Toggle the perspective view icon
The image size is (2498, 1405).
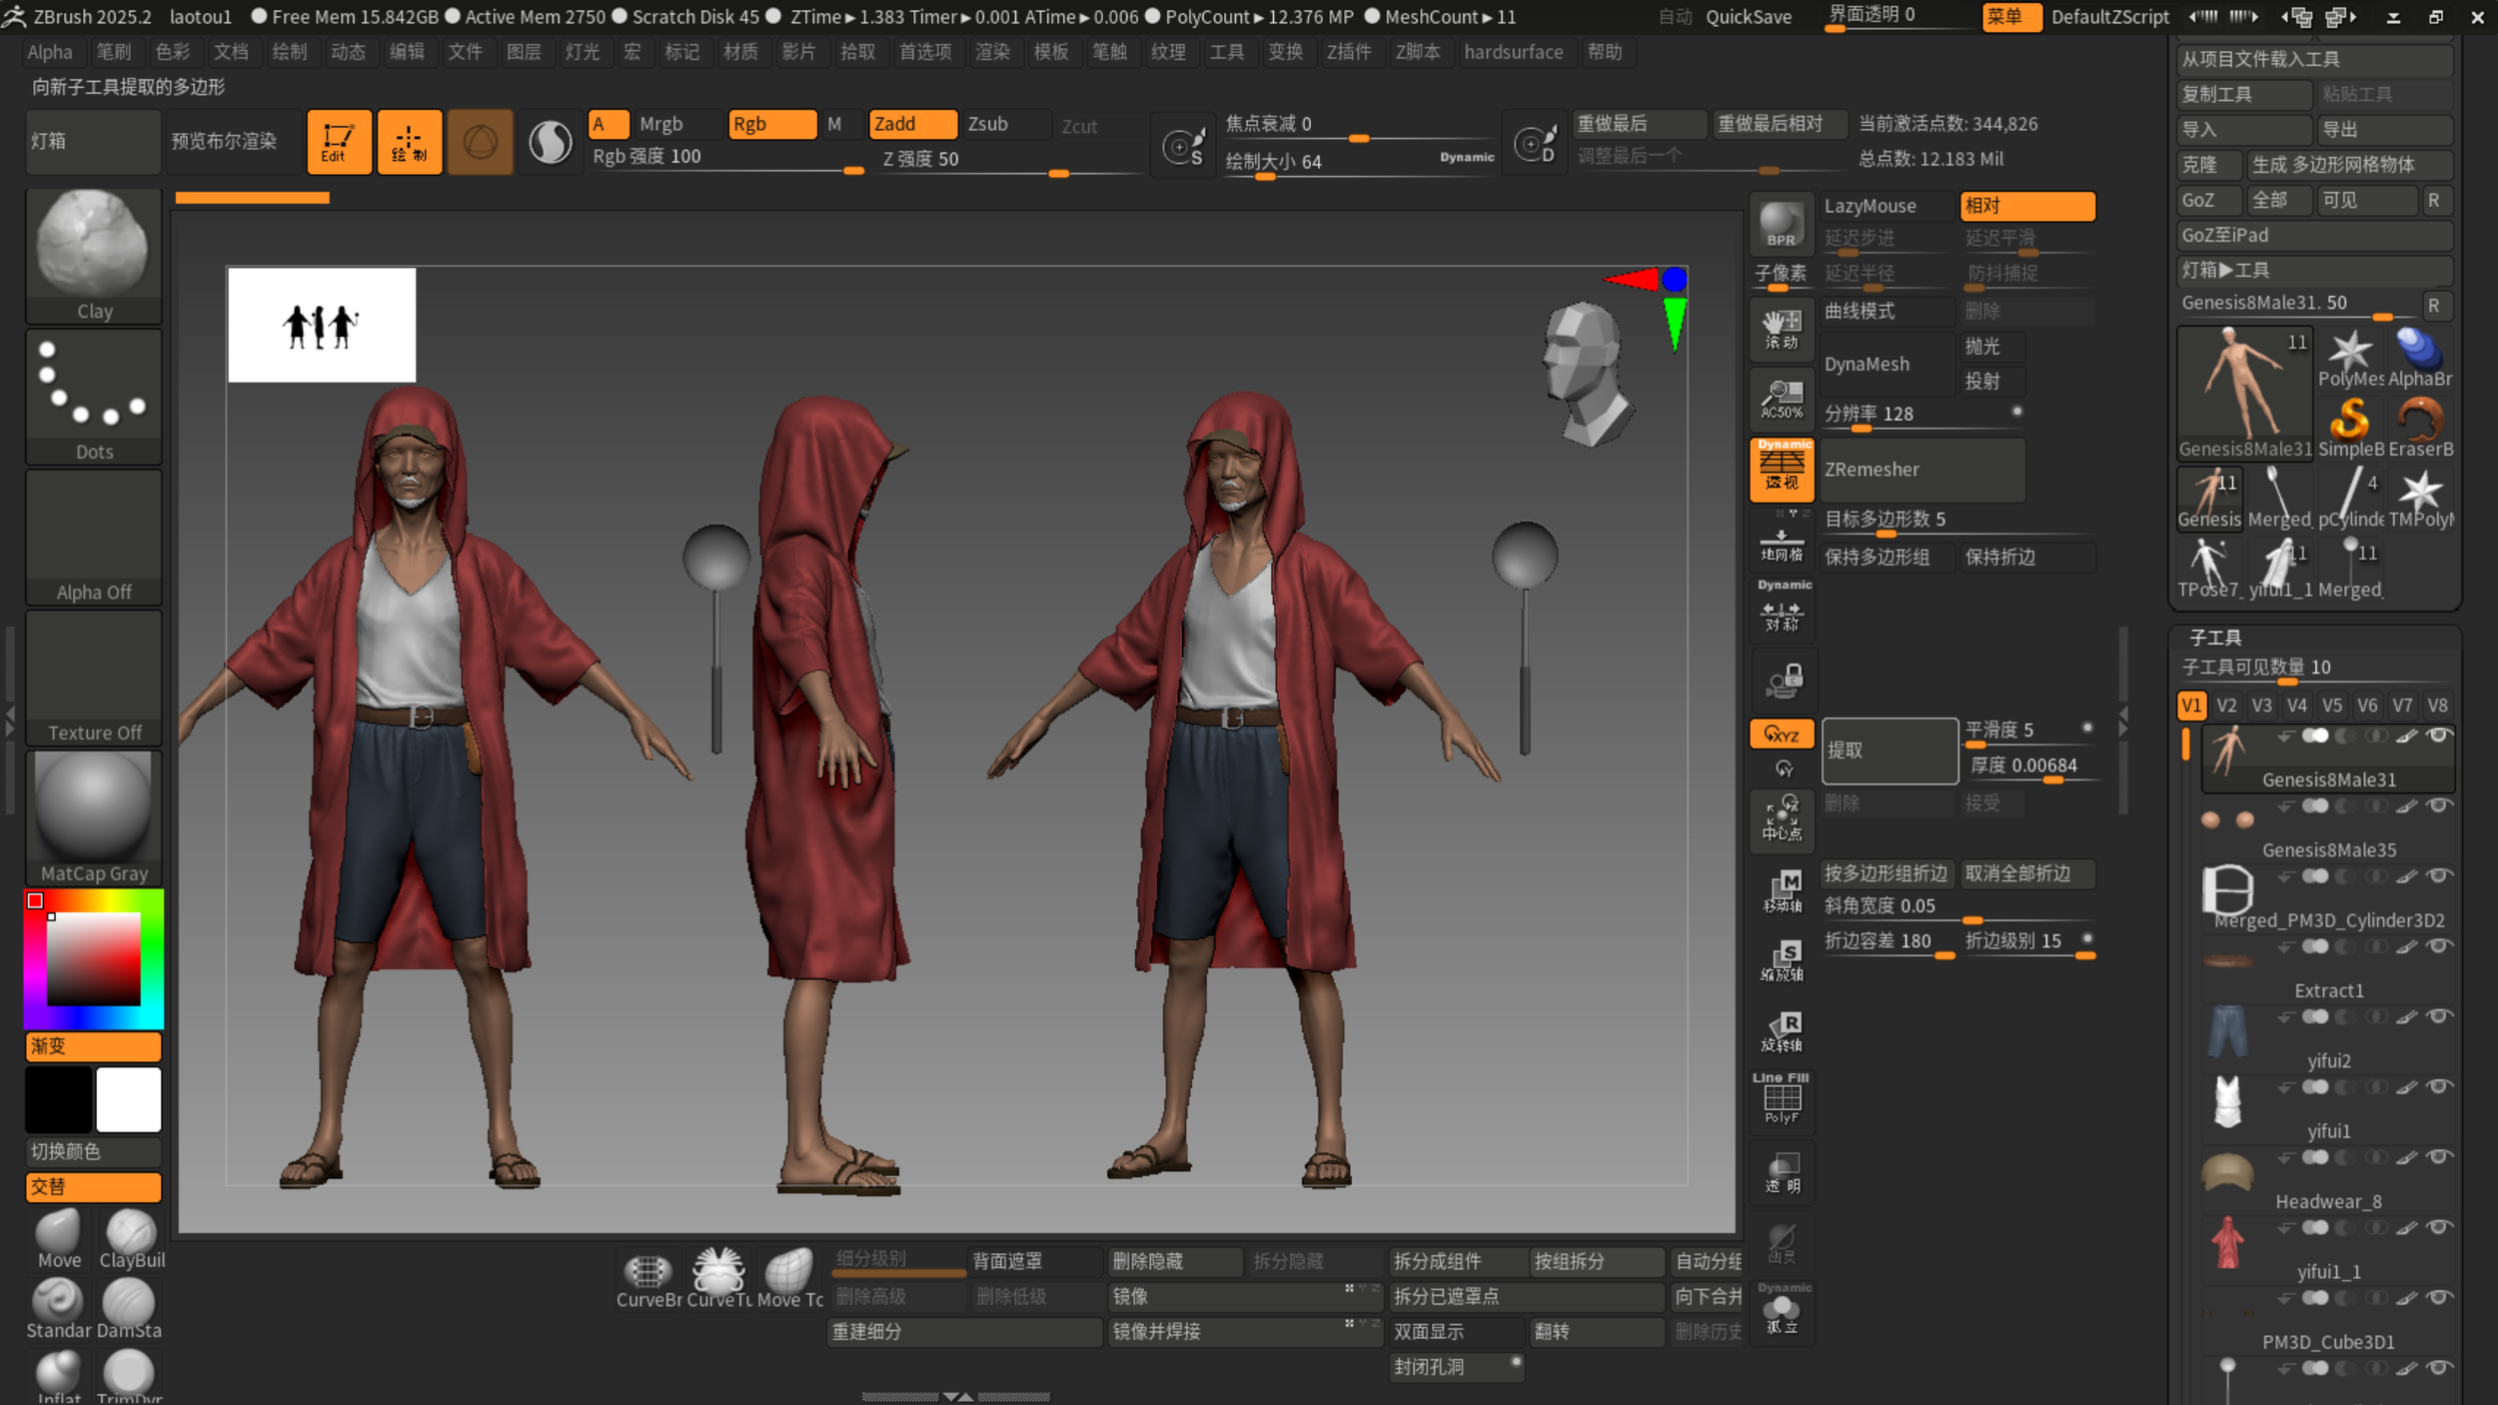[x=1782, y=469]
